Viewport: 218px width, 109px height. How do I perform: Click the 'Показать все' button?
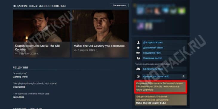(119, 6)
